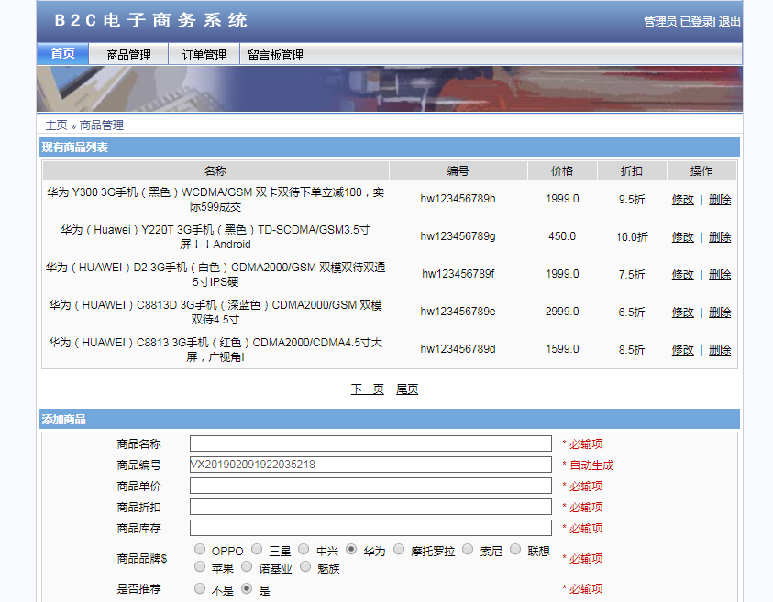Click the price cell 450.0
773x602 pixels.
(562, 236)
